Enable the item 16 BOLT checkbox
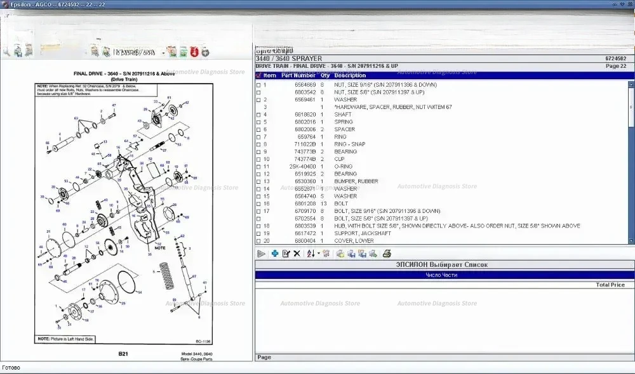Viewport: 635px width, 374px height. click(x=258, y=203)
